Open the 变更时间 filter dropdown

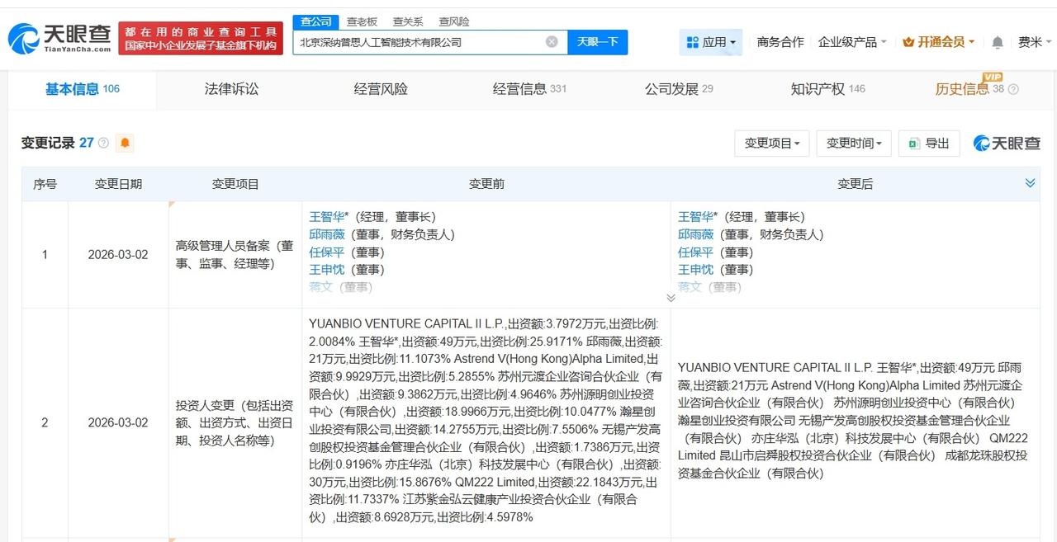tap(853, 144)
